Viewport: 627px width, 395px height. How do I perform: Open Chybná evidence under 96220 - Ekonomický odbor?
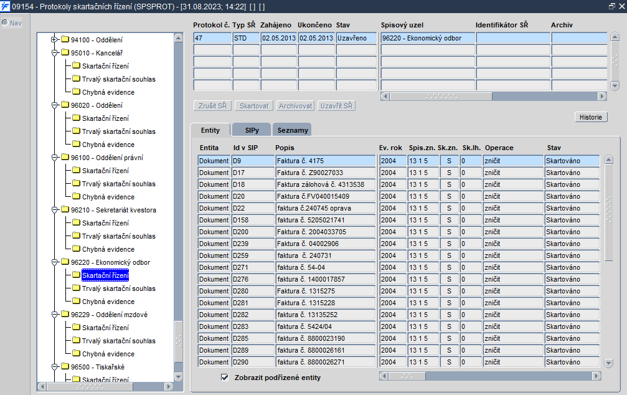pos(108,302)
